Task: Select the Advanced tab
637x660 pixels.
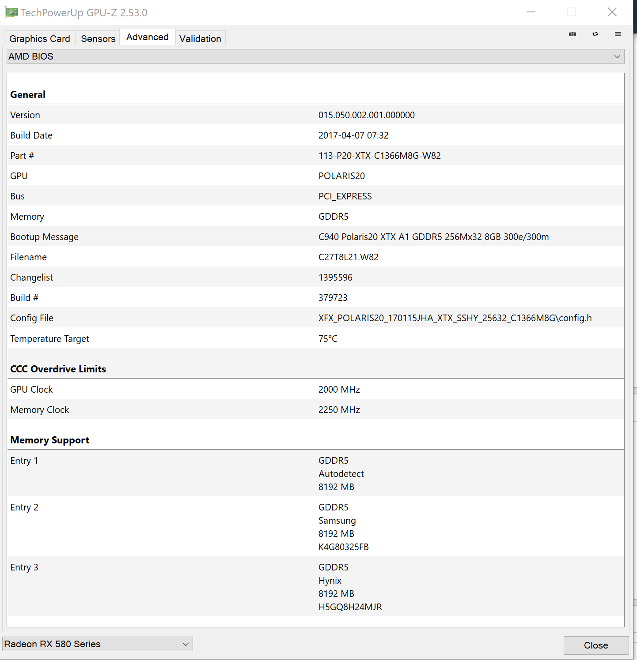Action: click(x=148, y=37)
